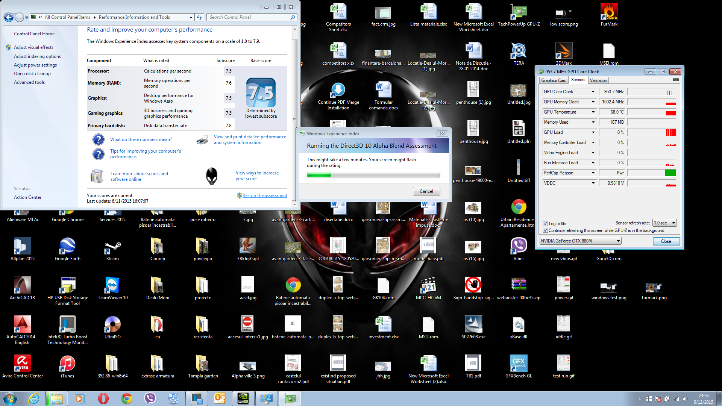Click the Outlook taskbar icon

click(x=220, y=398)
